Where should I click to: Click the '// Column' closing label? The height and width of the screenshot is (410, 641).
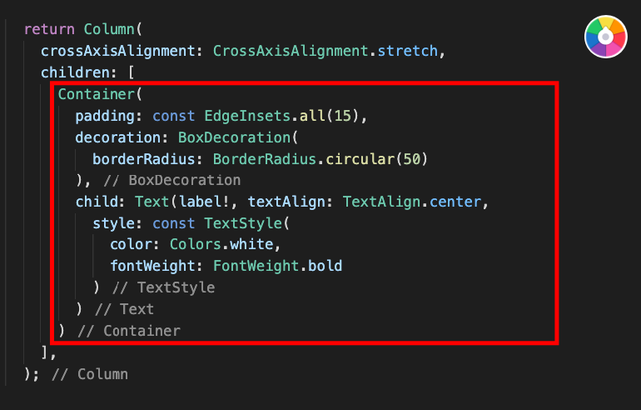pyautogui.click(x=90, y=374)
